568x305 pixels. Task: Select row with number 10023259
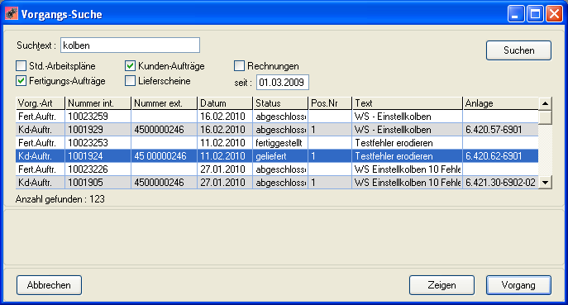point(277,117)
